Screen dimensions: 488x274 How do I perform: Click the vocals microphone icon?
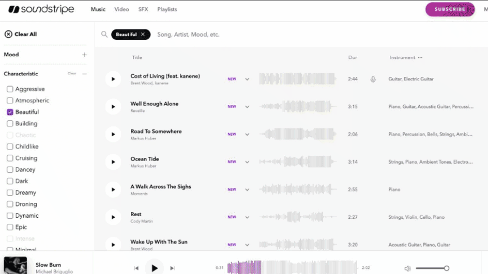tap(373, 79)
